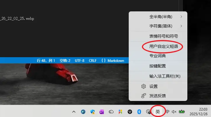This screenshot has height=117, width=211.
Task: Open Wi-Fi network tray icon
Action: click(168, 112)
